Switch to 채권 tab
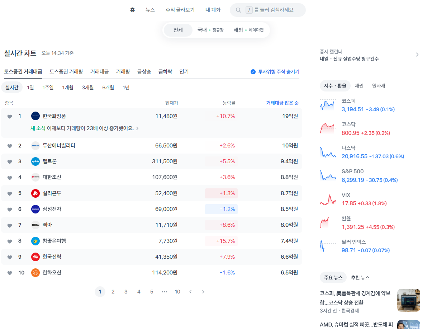Viewport: 427px width, 329px height. [359, 86]
